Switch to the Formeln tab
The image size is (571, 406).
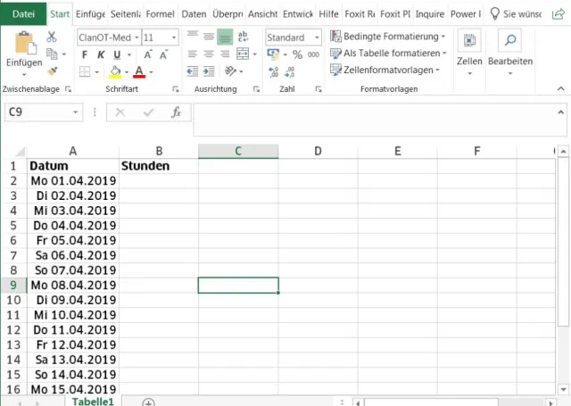160,14
